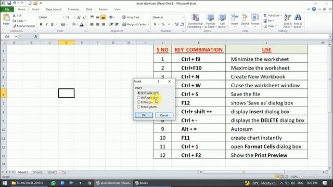Open the Copy dropdown arrow
Screen dimensions: 333x187
pos(25,21)
